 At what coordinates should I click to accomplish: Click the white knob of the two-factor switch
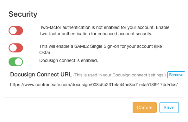click(13, 30)
